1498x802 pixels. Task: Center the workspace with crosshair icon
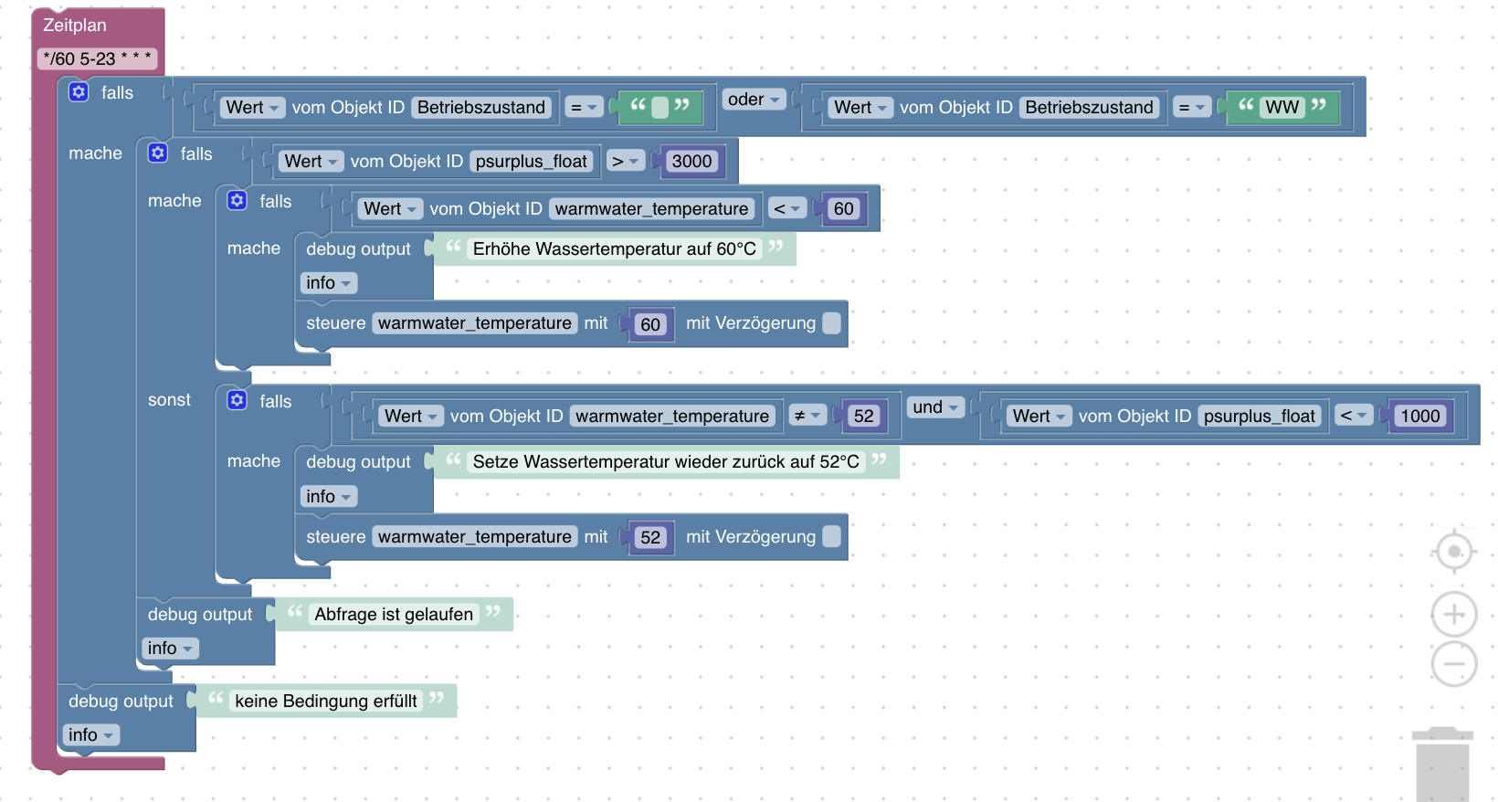tap(1454, 552)
